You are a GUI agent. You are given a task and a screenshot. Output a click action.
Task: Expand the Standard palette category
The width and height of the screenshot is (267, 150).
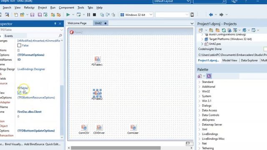[199, 82]
